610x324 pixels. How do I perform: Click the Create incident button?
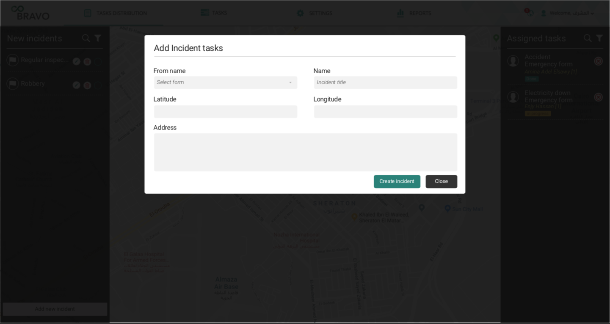[x=397, y=181]
